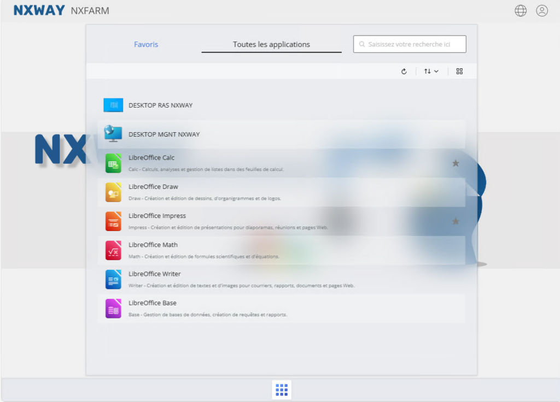Click the Calc description about feuilles de calcul
This screenshot has height=402, width=560.
click(206, 169)
